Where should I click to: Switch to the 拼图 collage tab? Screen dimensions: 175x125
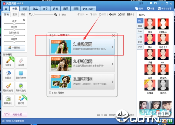[76, 9]
